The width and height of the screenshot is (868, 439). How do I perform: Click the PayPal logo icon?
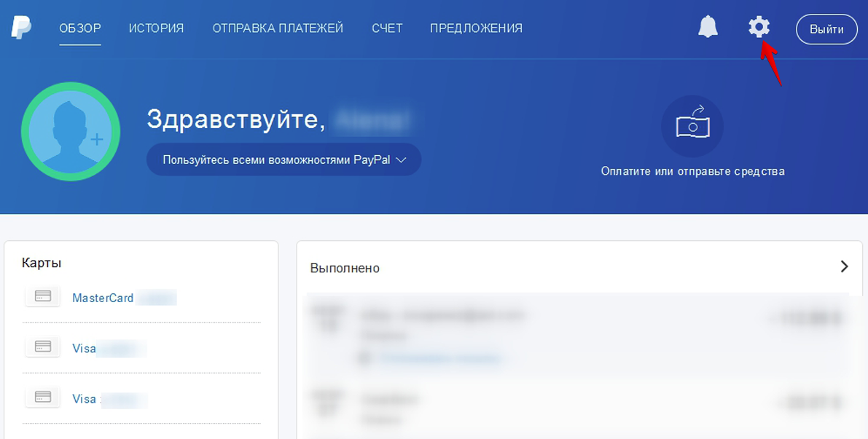22,28
